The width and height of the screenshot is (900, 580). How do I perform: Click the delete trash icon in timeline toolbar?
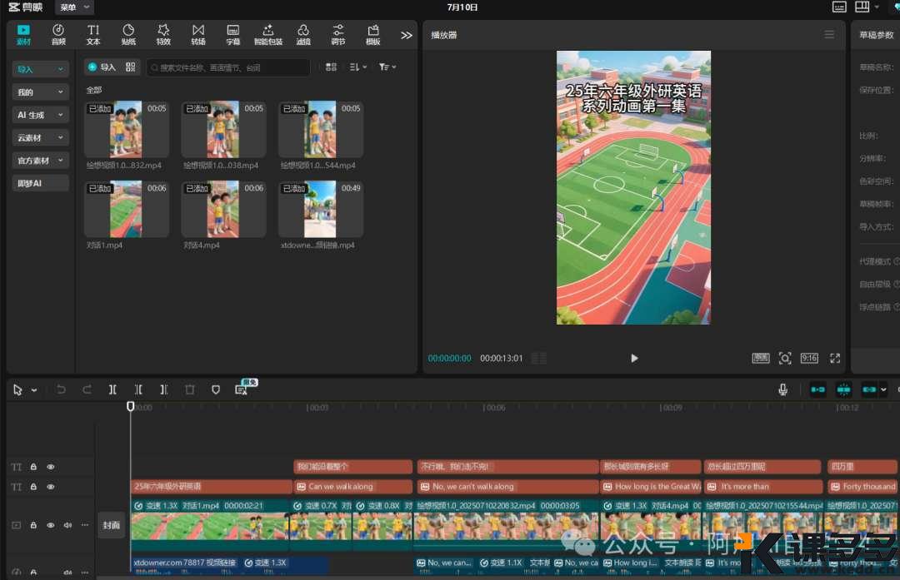click(190, 389)
